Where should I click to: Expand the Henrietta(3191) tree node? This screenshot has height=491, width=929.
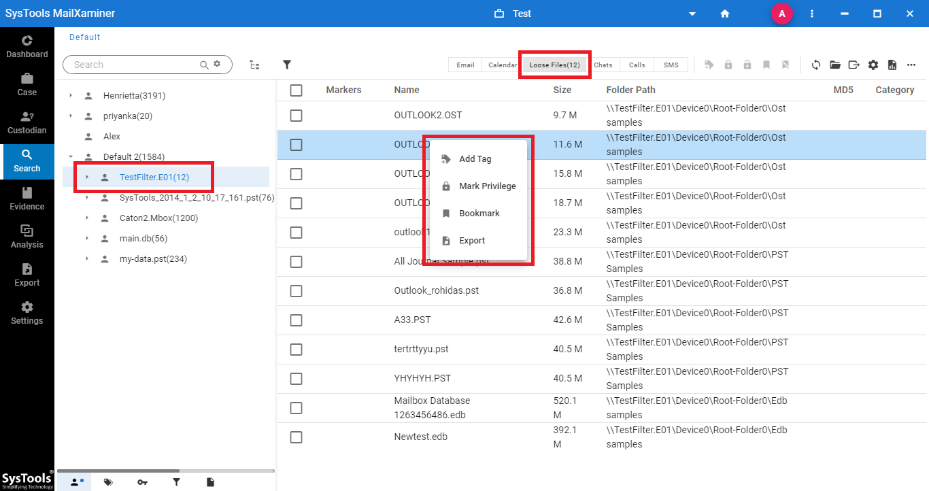tap(71, 96)
